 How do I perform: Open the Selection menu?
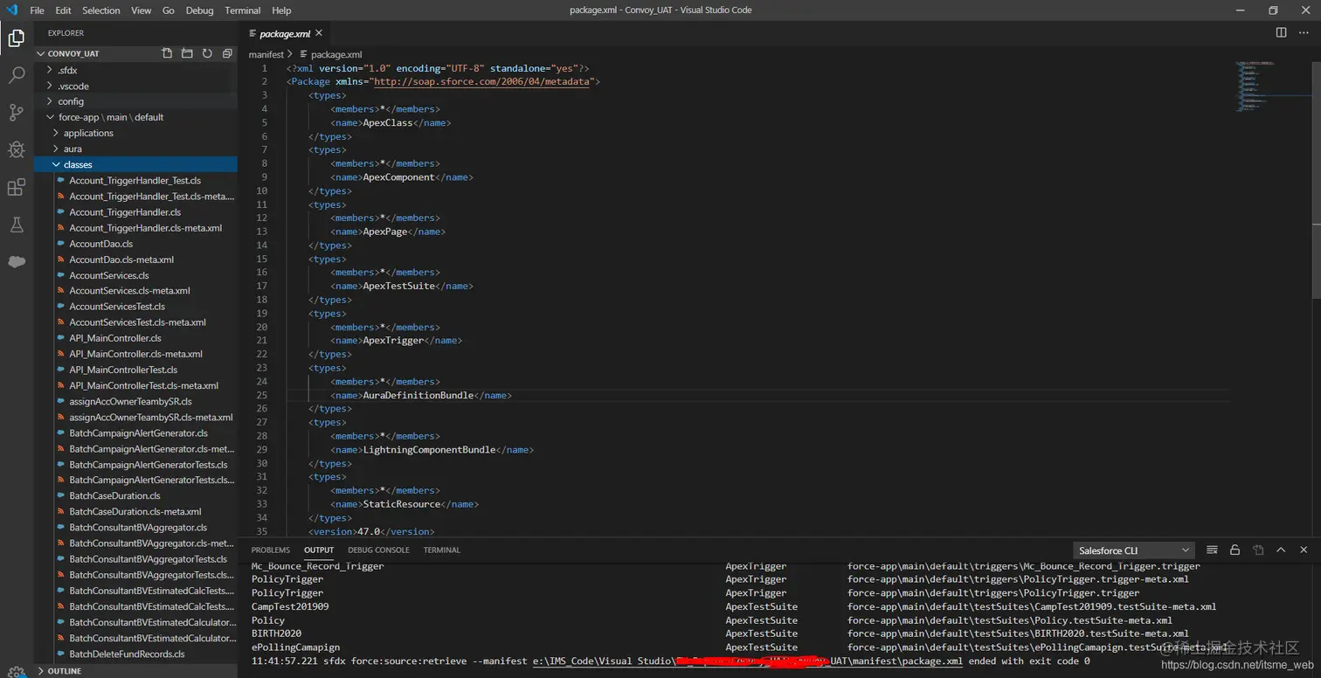(101, 10)
